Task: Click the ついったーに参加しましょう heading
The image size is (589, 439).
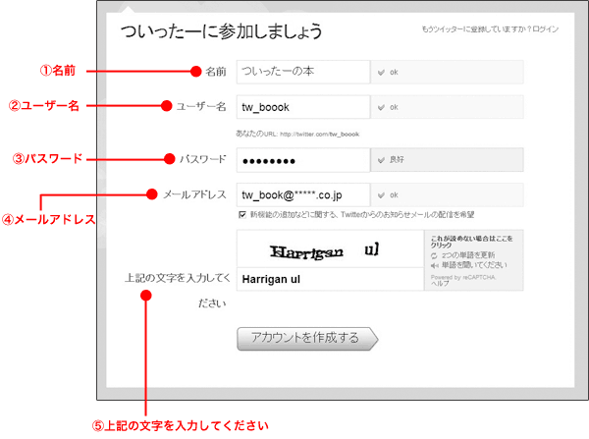Action: pos(221,31)
